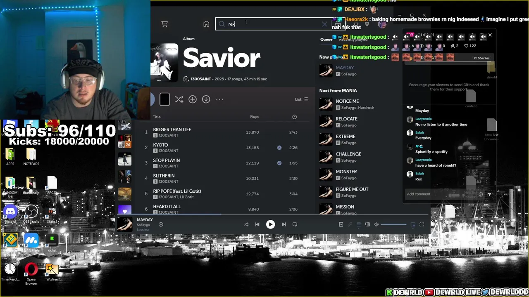This screenshot has width=529, height=297.
Task: Toggle album shuffle next to play button
Action: pyautogui.click(x=179, y=99)
